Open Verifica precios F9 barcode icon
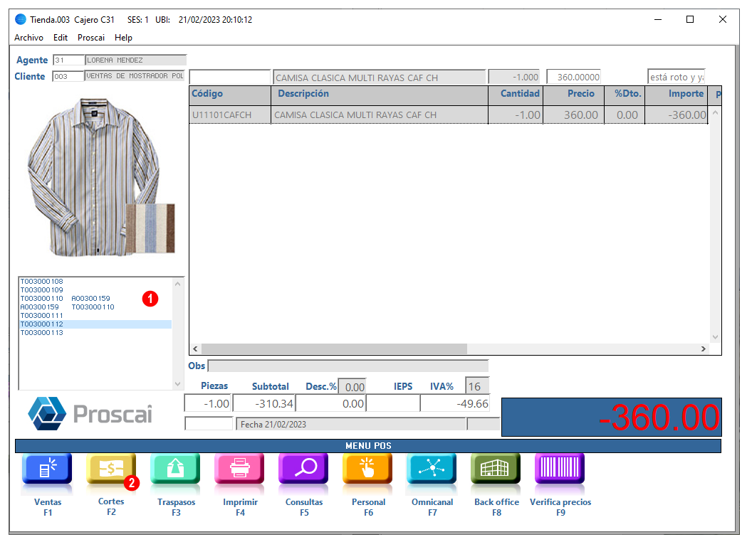 click(560, 468)
